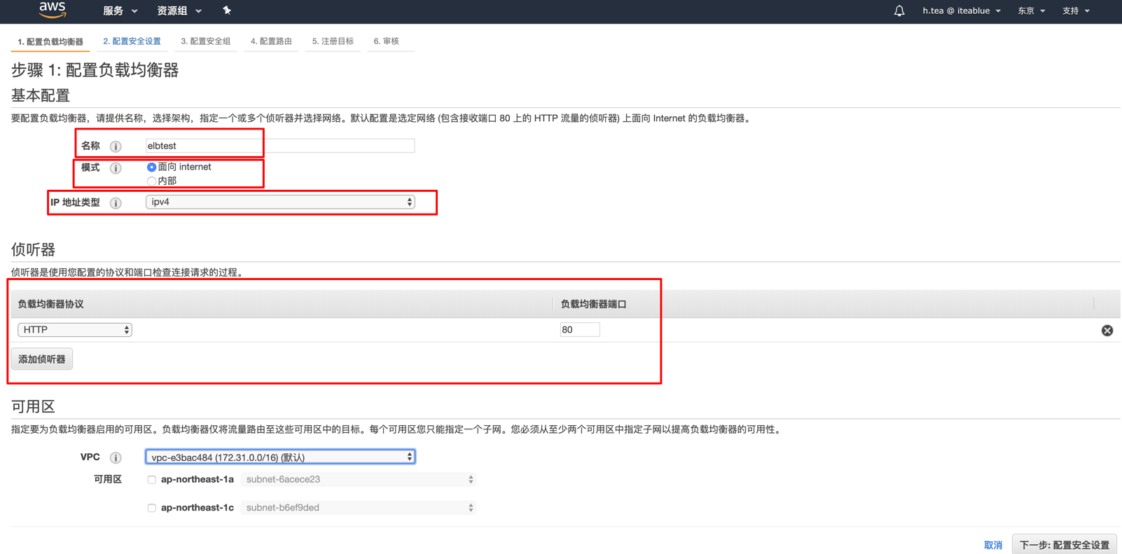
Task: Expand the HTTP protocol dropdown
Action: pyautogui.click(x=75, y=330)
